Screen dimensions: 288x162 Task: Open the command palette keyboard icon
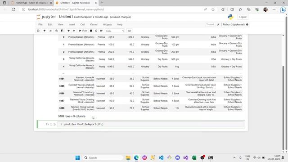pyautogui.click(x=129, y=31)
